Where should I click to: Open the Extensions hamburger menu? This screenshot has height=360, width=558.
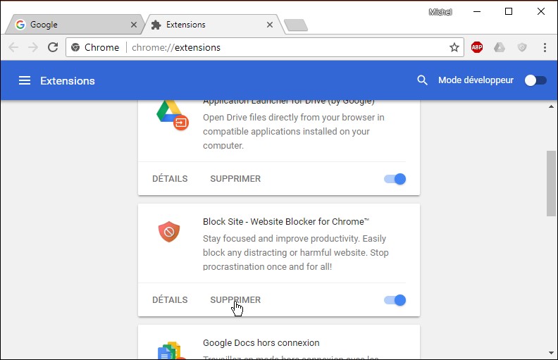point(25,80)
